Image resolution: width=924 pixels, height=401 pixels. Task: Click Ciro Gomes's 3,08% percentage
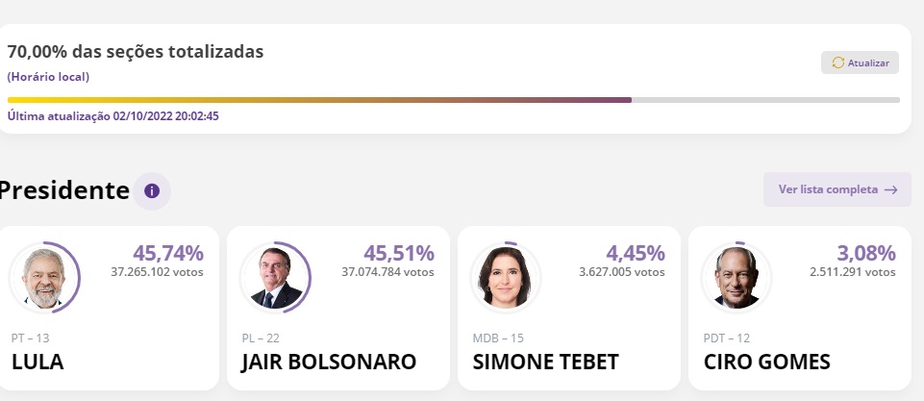point(866,254)
